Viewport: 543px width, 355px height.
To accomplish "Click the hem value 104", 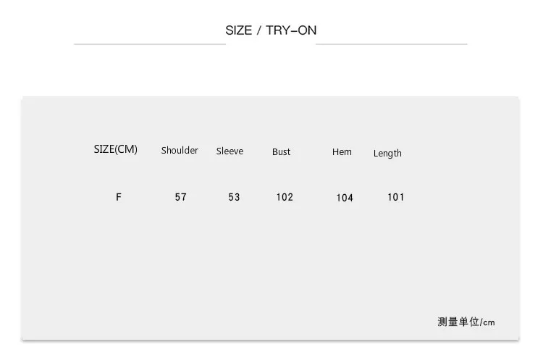I will pyautogui.click(x=345, y=198).
